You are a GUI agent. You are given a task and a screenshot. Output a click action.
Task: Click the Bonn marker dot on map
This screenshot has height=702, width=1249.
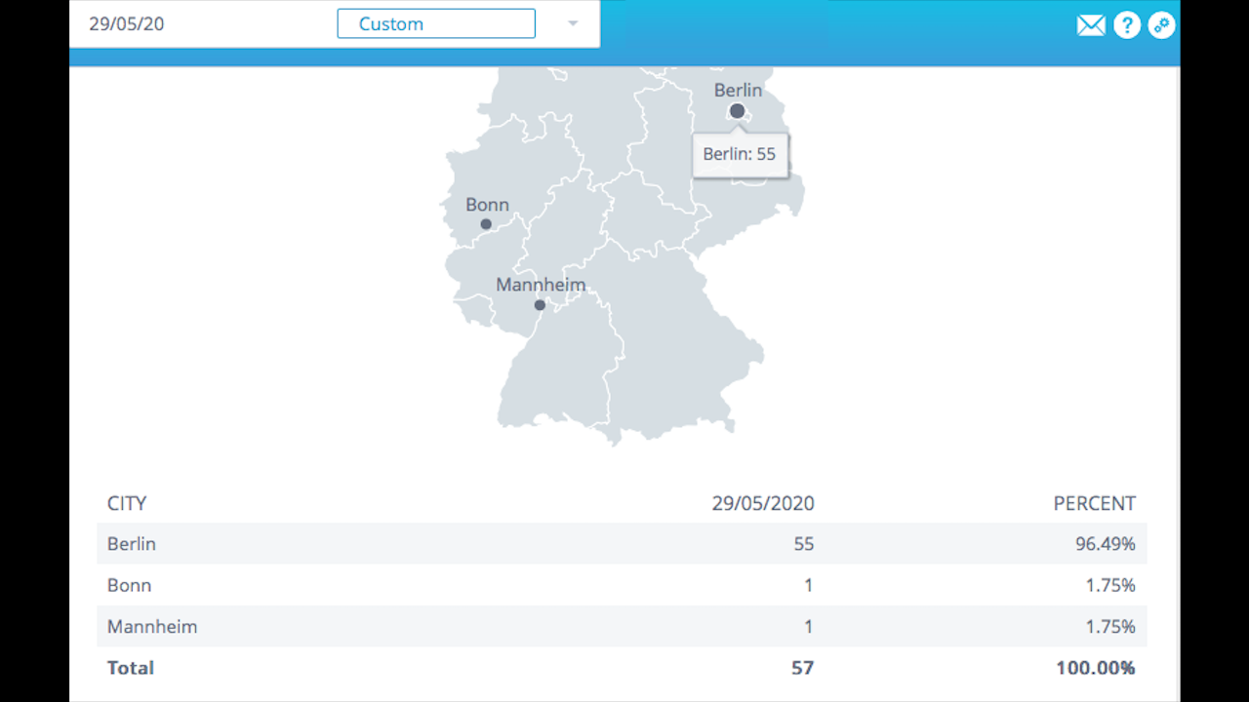(x=486, y=224)
